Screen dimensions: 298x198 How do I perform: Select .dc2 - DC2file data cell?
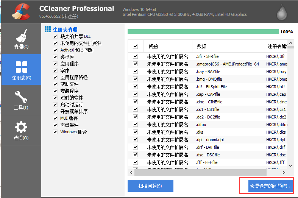point(208,117)
